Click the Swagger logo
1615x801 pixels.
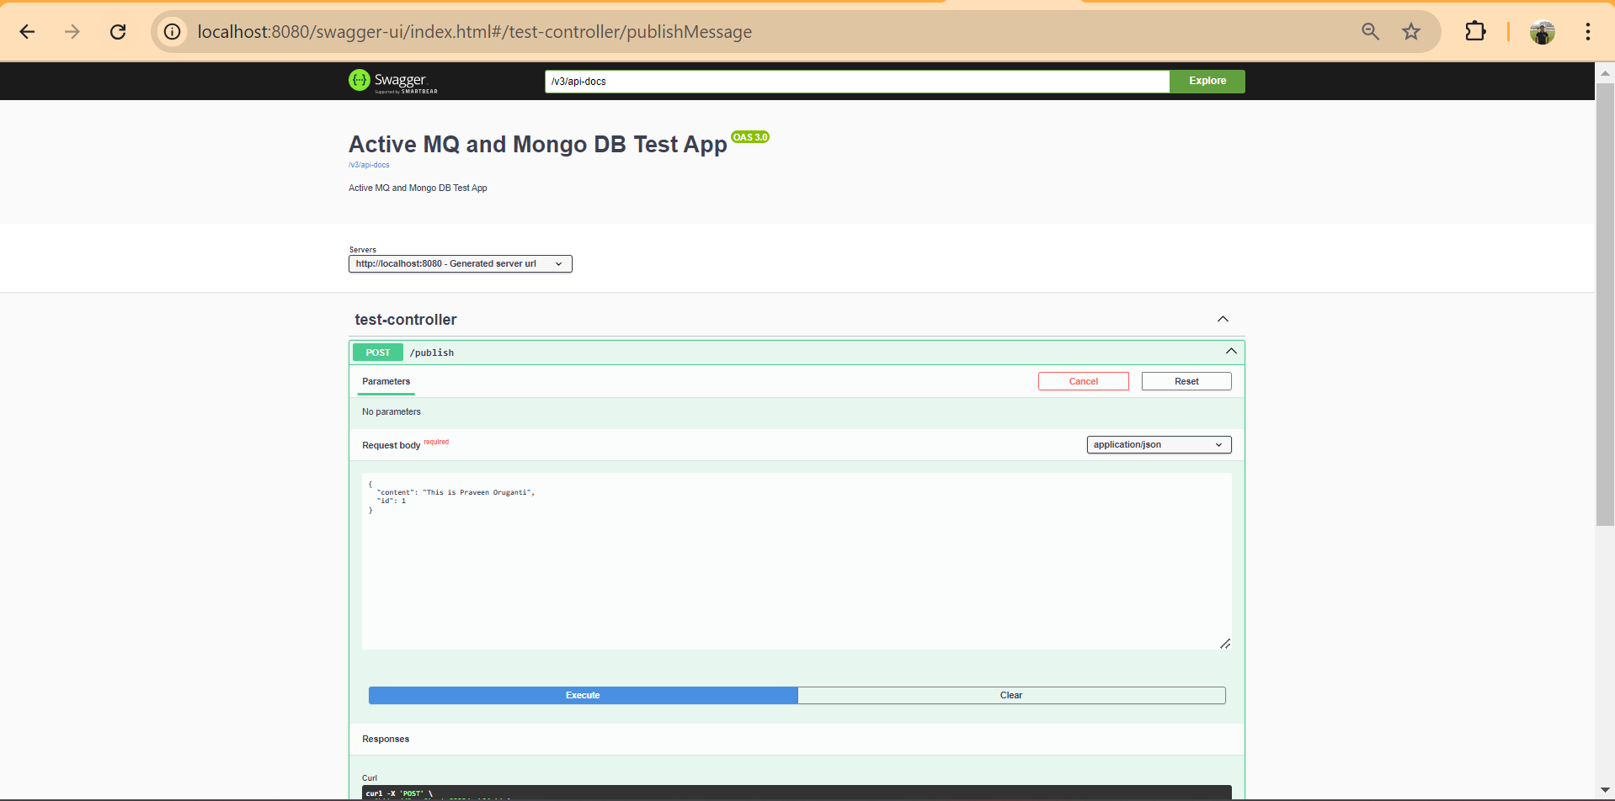point(393,81)
